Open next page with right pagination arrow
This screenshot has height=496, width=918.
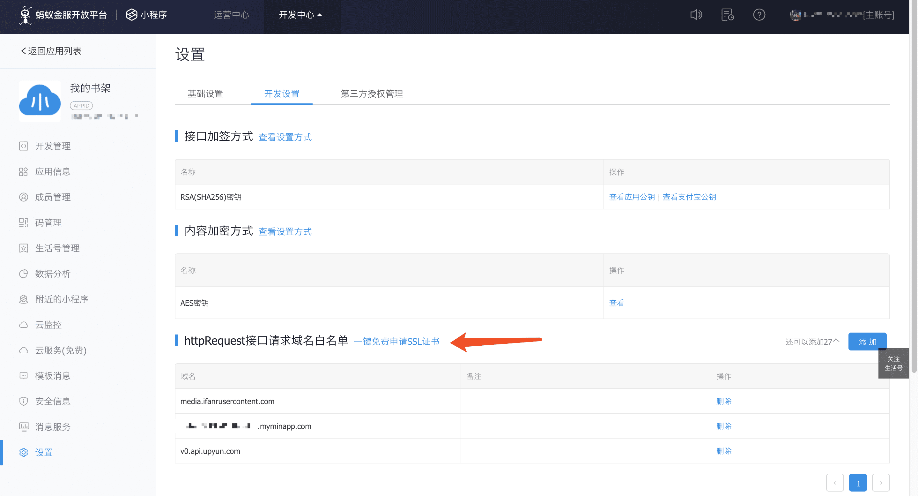tap(881, 483)
